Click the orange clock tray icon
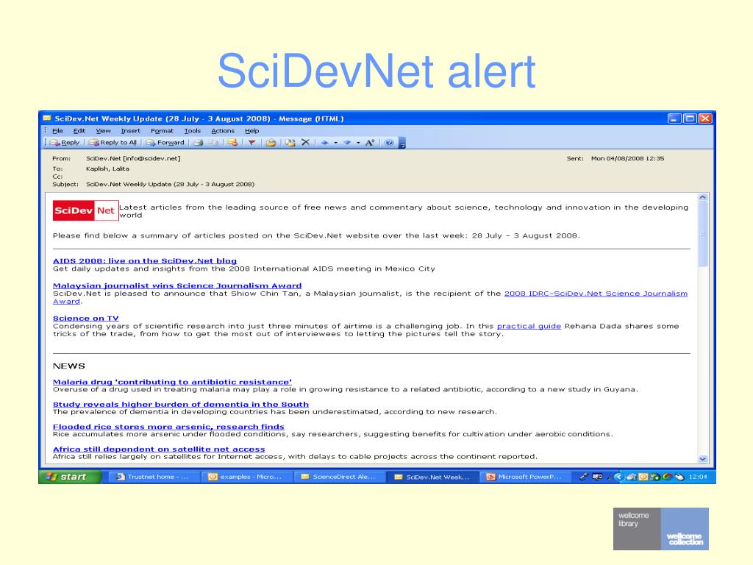 pyautogui.click(x=643, y=477)
